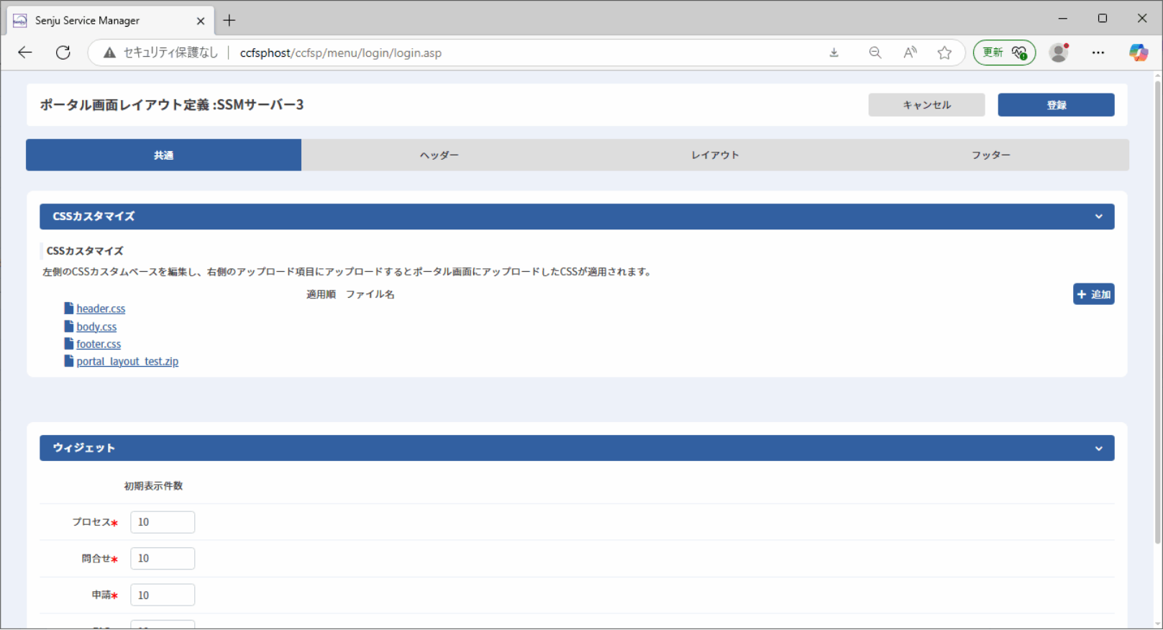Open the zoom magnifier in the address bar
The height and width of the screenshot is (630, 1163).
pos(875,52)
